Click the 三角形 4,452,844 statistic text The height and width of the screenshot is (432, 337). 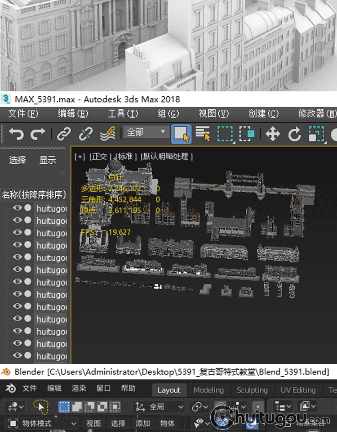coord(111,199)
